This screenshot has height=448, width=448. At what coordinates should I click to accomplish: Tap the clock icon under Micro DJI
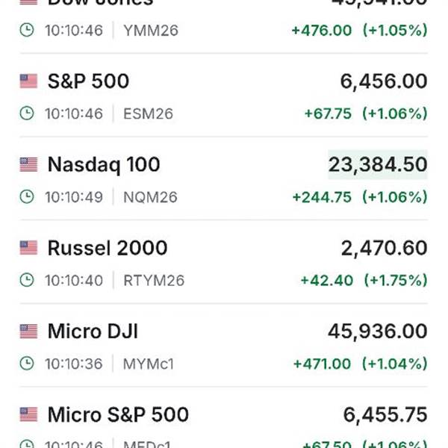tap(27, 364)
